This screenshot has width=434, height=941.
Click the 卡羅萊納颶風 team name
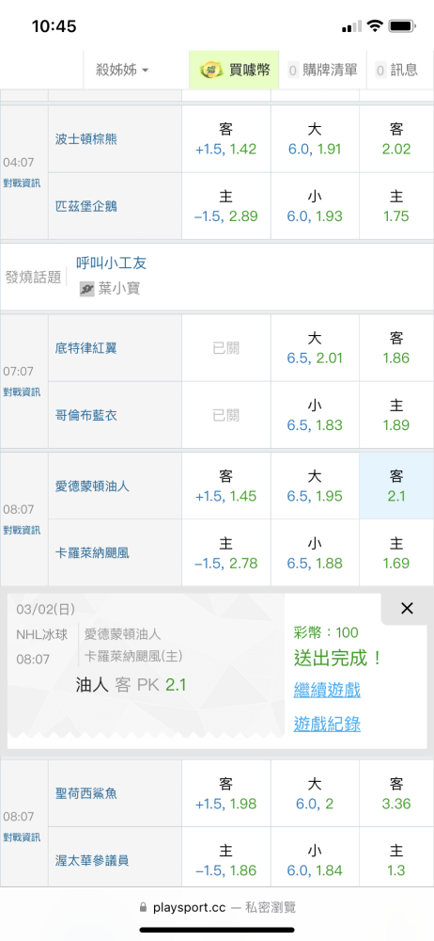92,552
